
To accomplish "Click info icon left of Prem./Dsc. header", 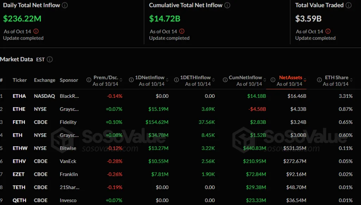I will [89, 80].
